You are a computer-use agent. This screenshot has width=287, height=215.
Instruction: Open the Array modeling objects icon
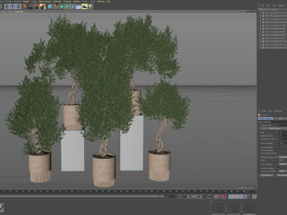[68, 7]
